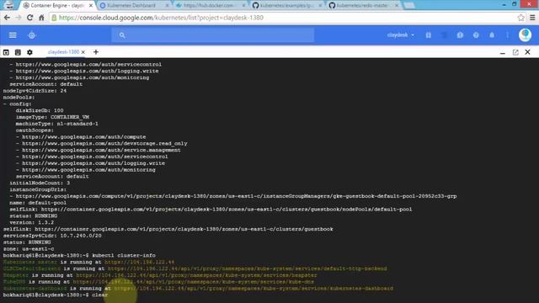Click the kubernetes-dashboard URL in terminal
539x303 pixels.
click(x=253, y=288)
